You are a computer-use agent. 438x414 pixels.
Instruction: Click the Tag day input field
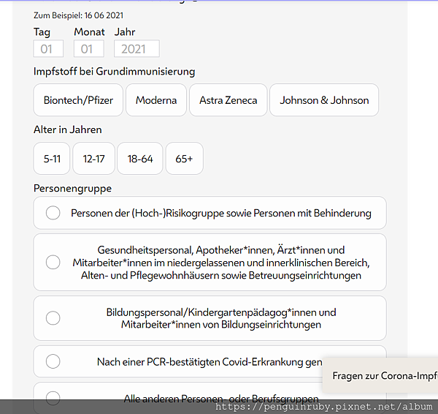pyautogui.click(x=48, y=49)
